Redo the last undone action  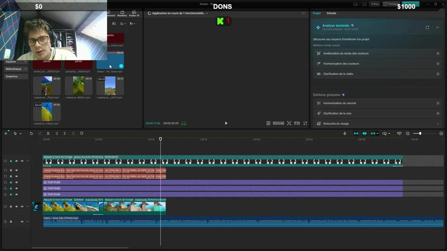[x=39, y=134]
